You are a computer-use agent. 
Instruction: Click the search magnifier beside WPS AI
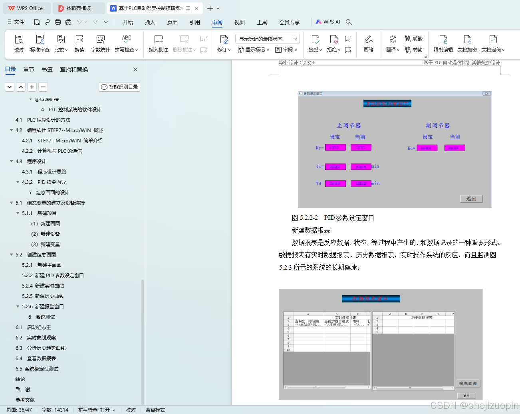pos(349,22)
